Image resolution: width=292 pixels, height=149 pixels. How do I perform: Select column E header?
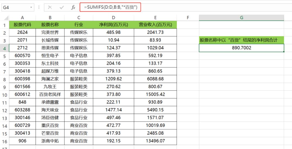(x=155, y=18)
